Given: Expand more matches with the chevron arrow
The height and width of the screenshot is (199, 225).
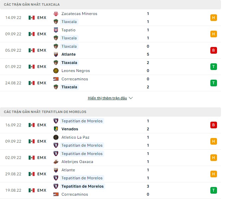Looking at the screenshot, I should [131, 98].
